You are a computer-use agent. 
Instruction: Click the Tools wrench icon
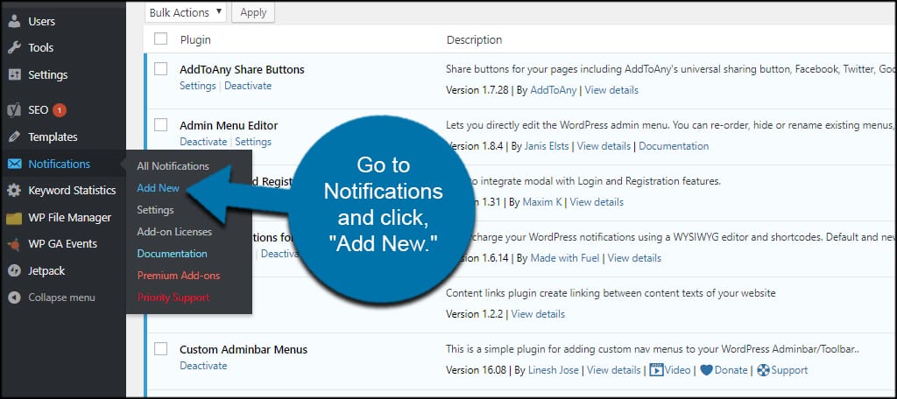coord(14,48)
